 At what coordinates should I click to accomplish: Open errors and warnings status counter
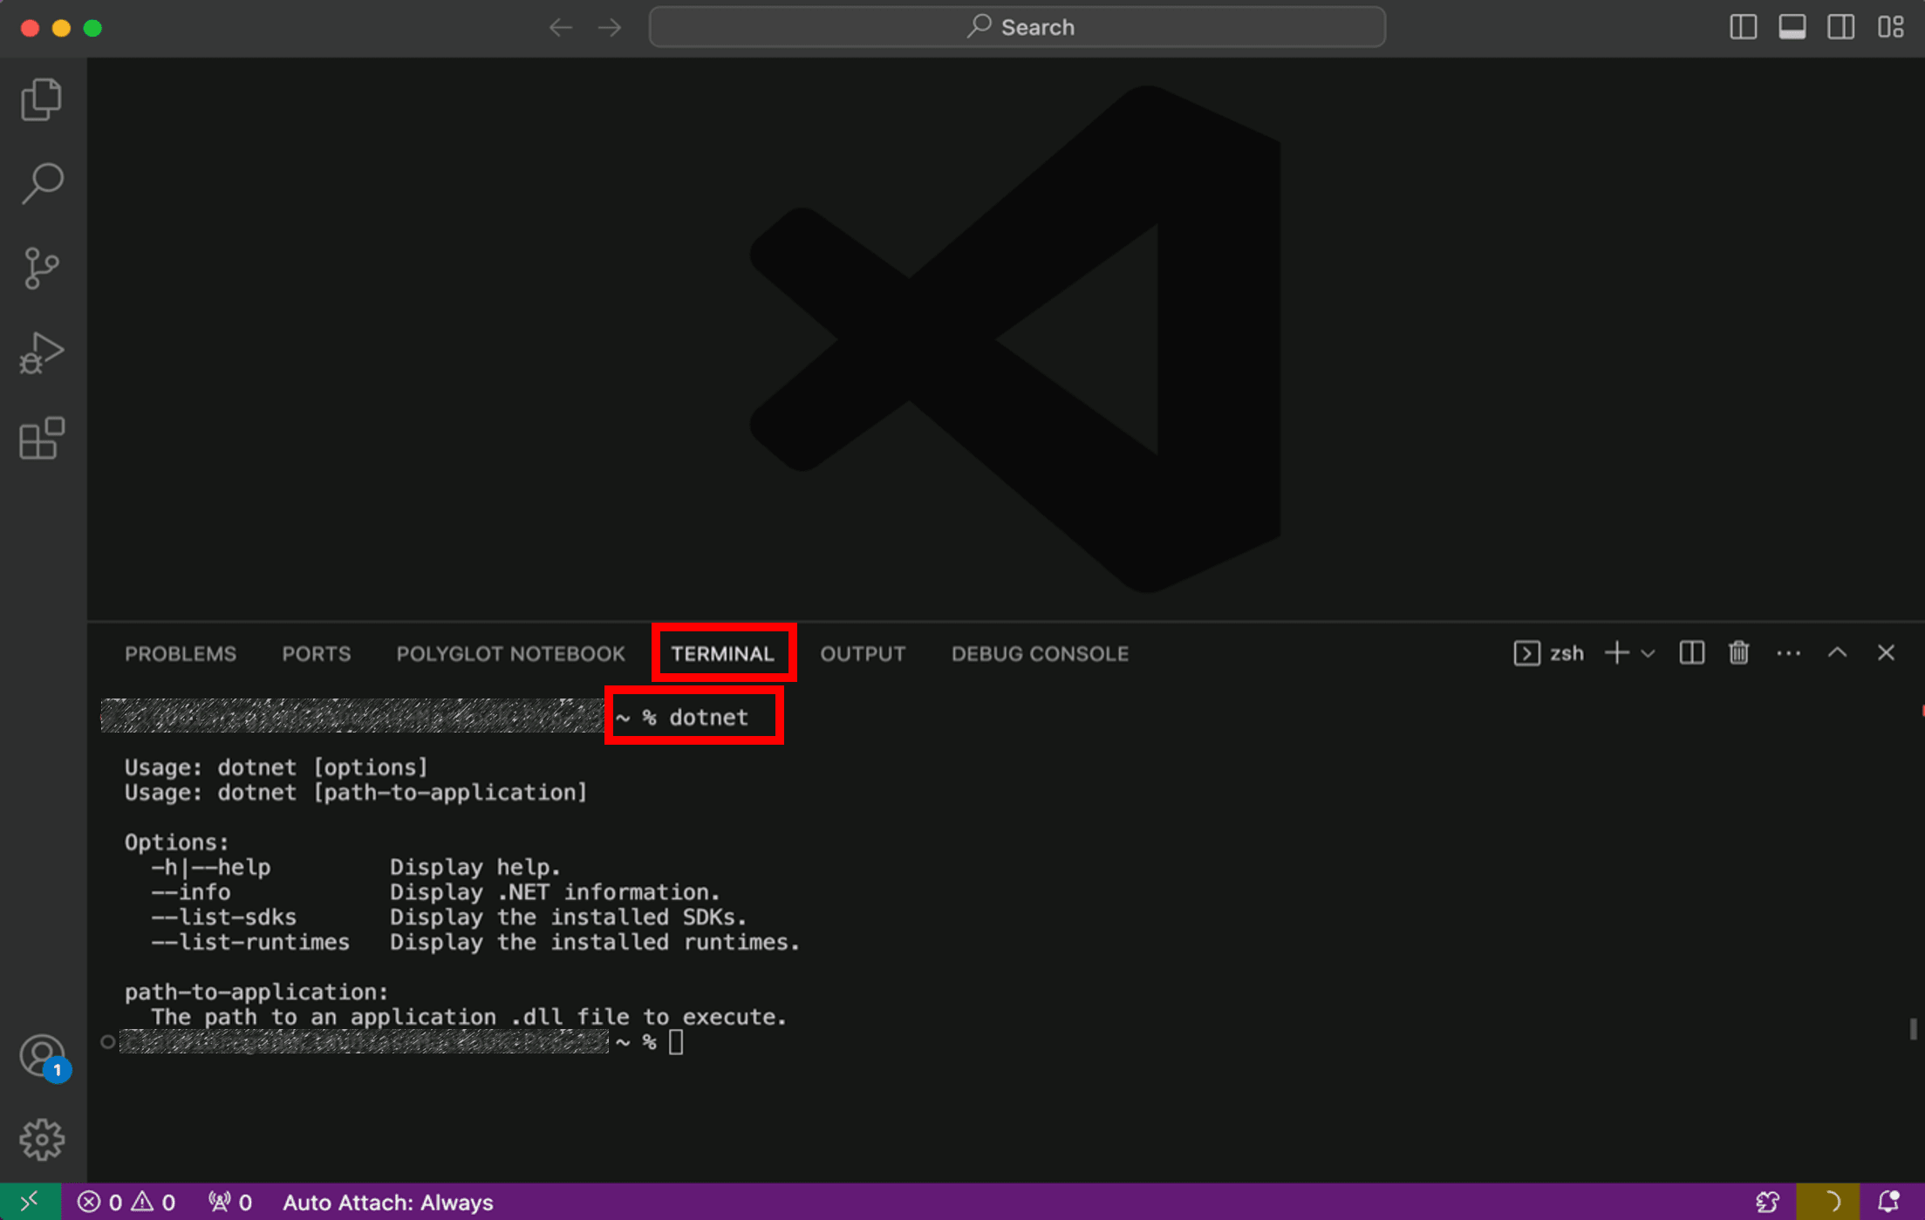pos(125,1202)
